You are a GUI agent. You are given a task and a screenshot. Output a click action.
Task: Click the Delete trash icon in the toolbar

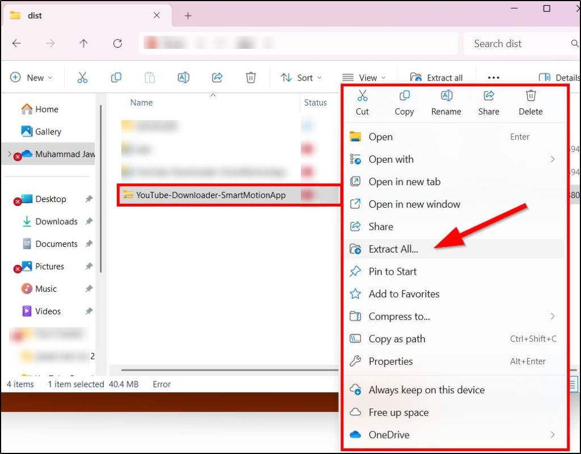coord(251,77)
